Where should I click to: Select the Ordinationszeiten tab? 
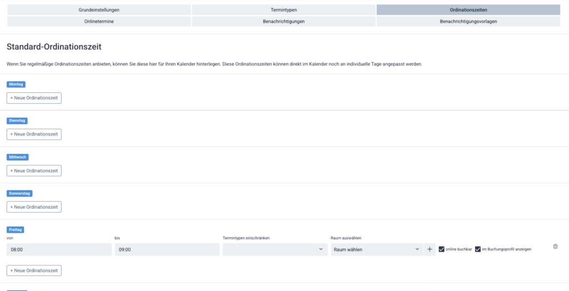click(468, 10)
